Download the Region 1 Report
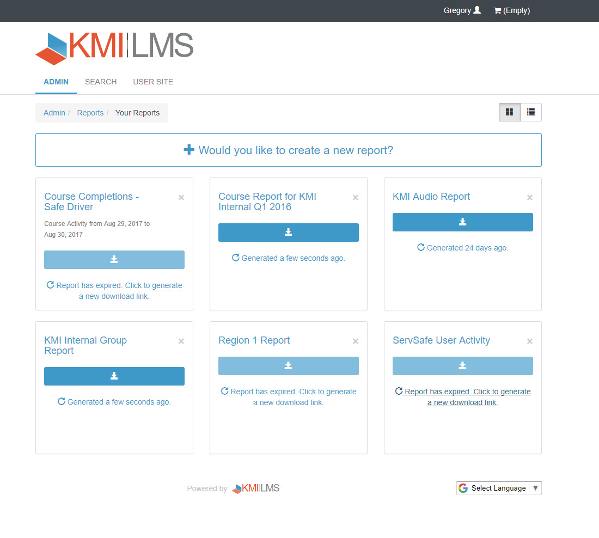 (289, 366)
